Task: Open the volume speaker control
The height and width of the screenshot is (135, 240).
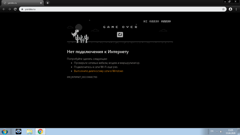Action: pos(221,132)
